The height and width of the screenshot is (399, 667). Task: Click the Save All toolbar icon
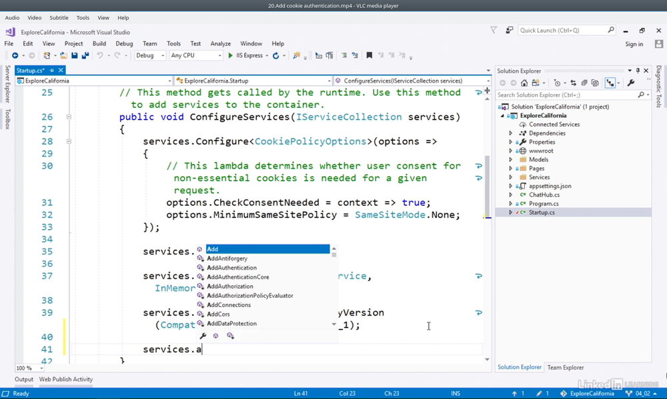(x=85, y=56)
